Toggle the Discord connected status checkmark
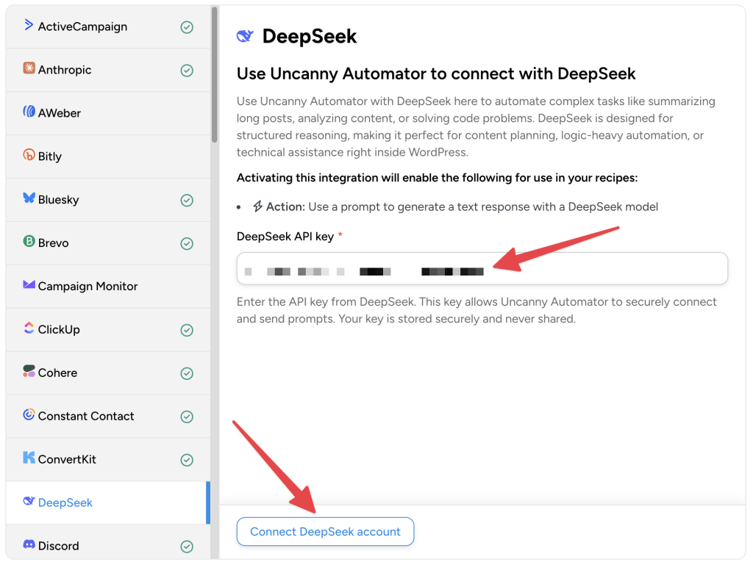 coord(186,546)
